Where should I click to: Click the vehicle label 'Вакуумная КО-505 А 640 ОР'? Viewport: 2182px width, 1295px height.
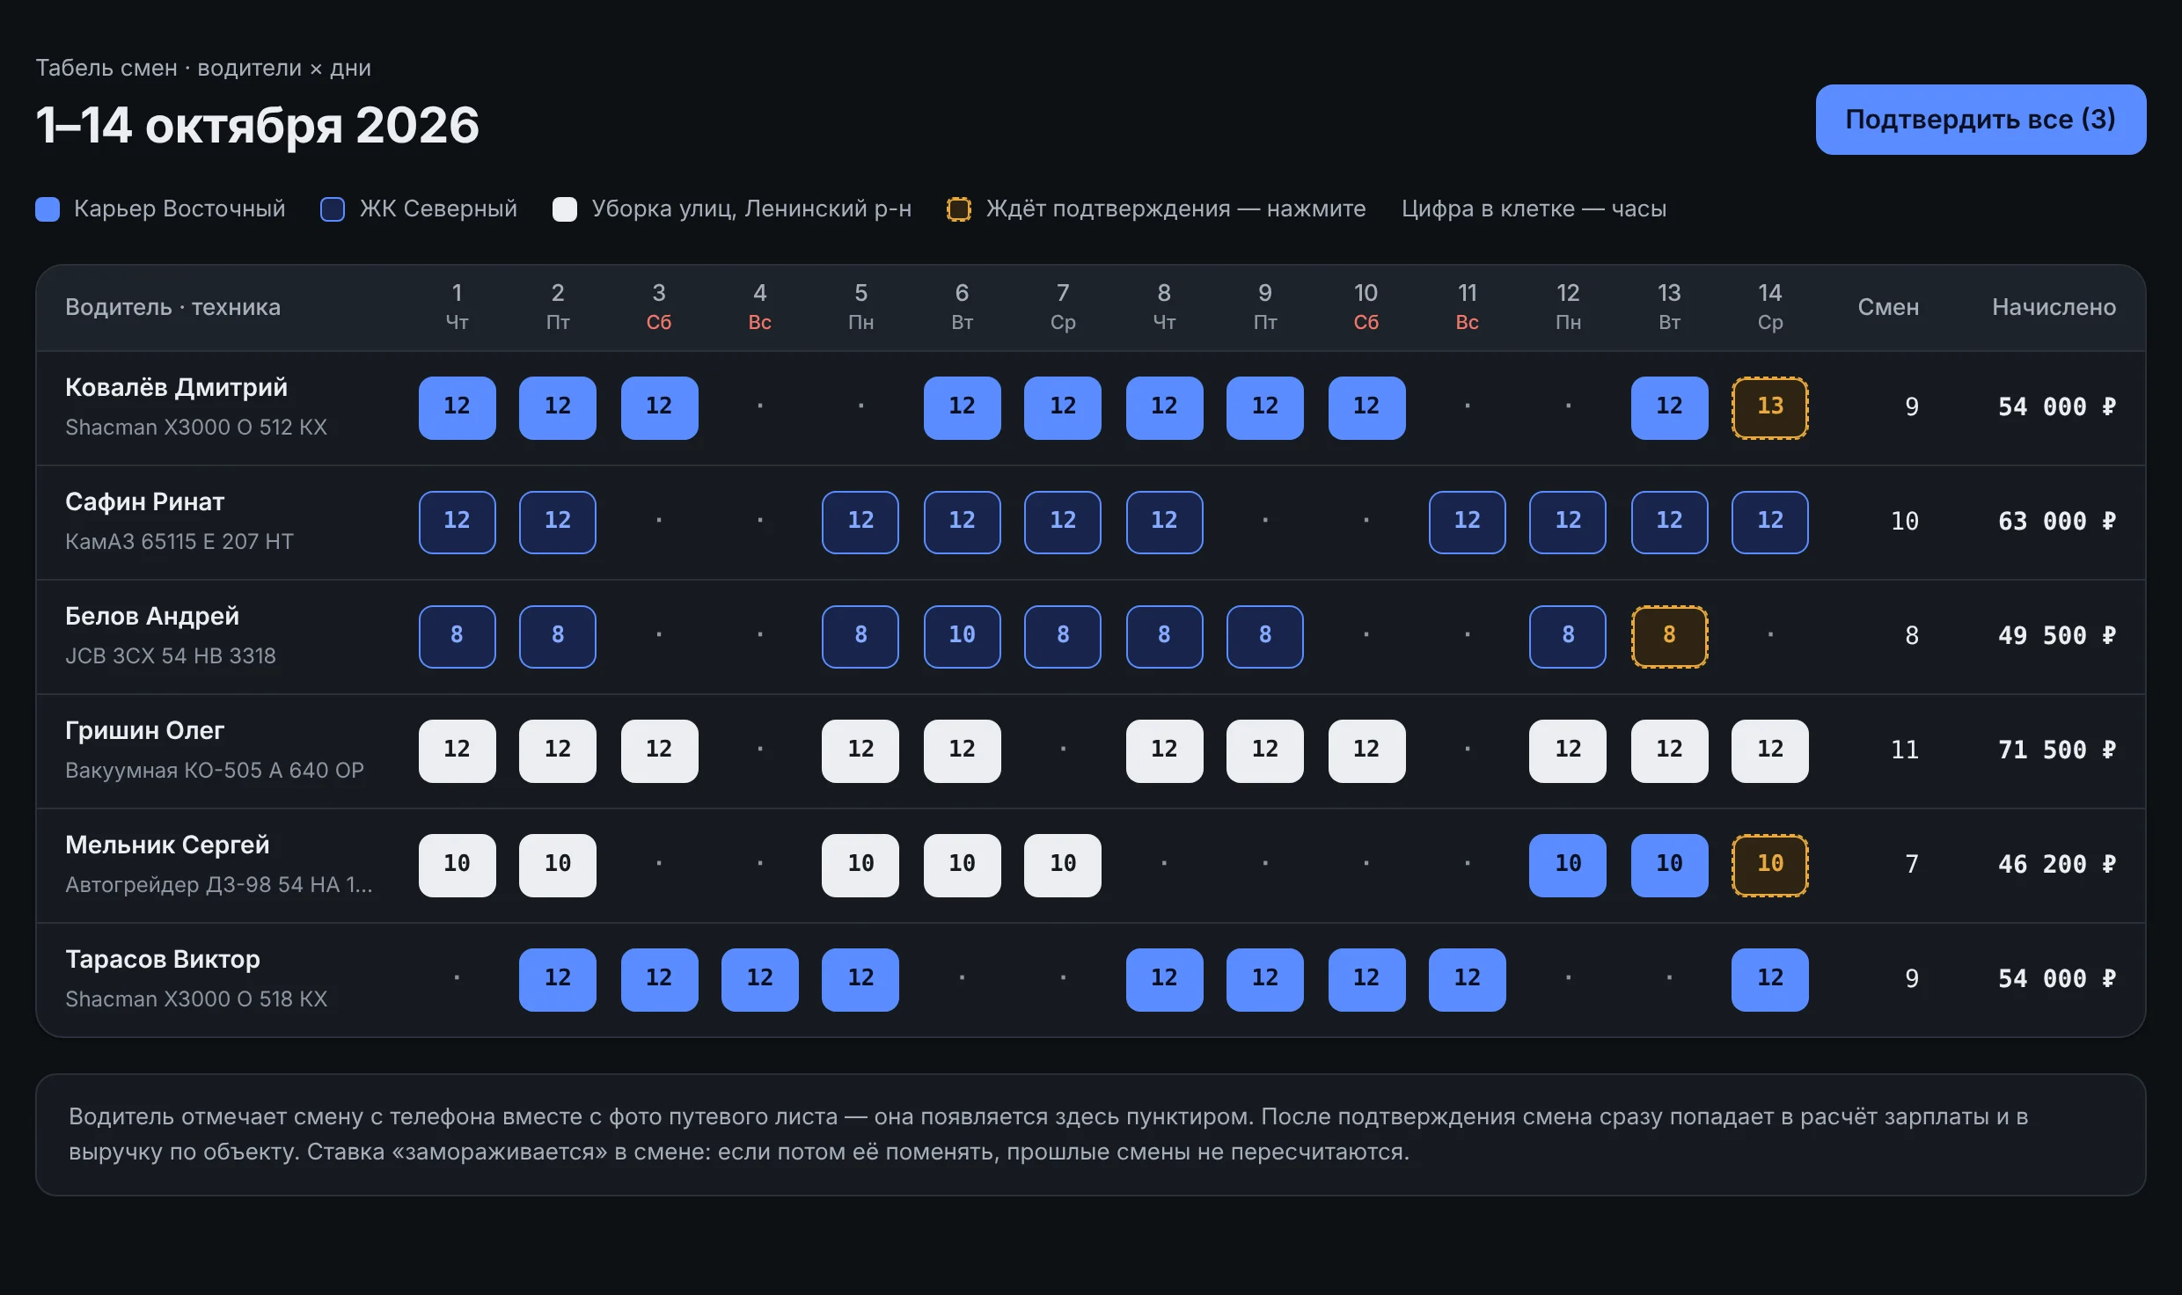click(x=215, y=771)
